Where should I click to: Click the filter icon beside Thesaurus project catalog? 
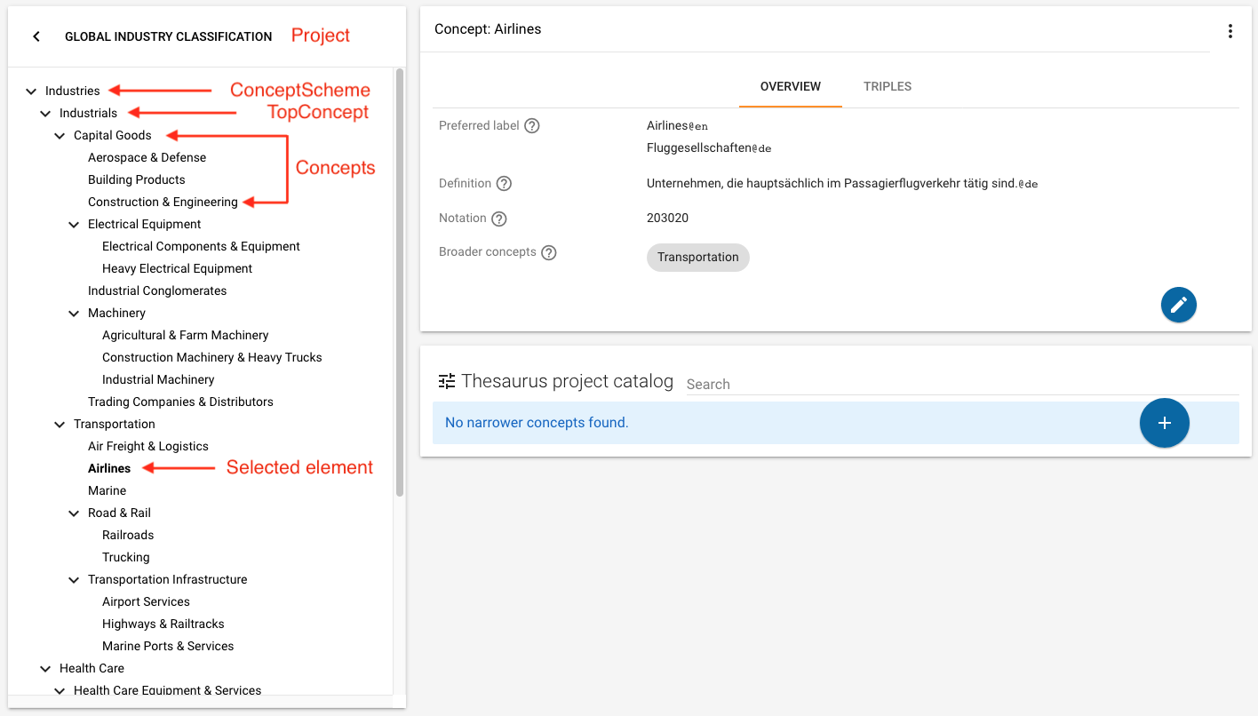447,381
